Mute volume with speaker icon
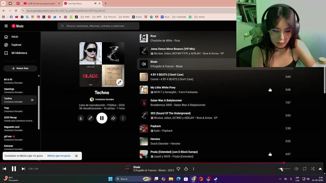 point(296,169)
